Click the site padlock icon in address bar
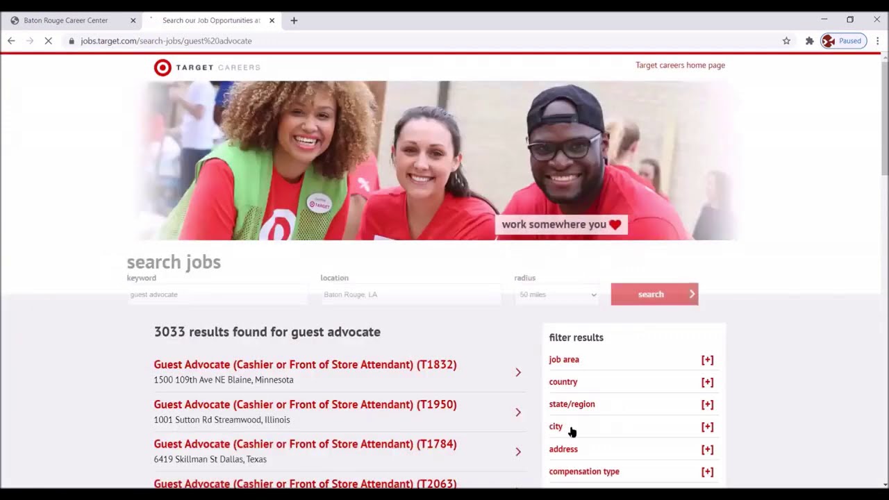889x500 pixels. click(x=72, y=41)
